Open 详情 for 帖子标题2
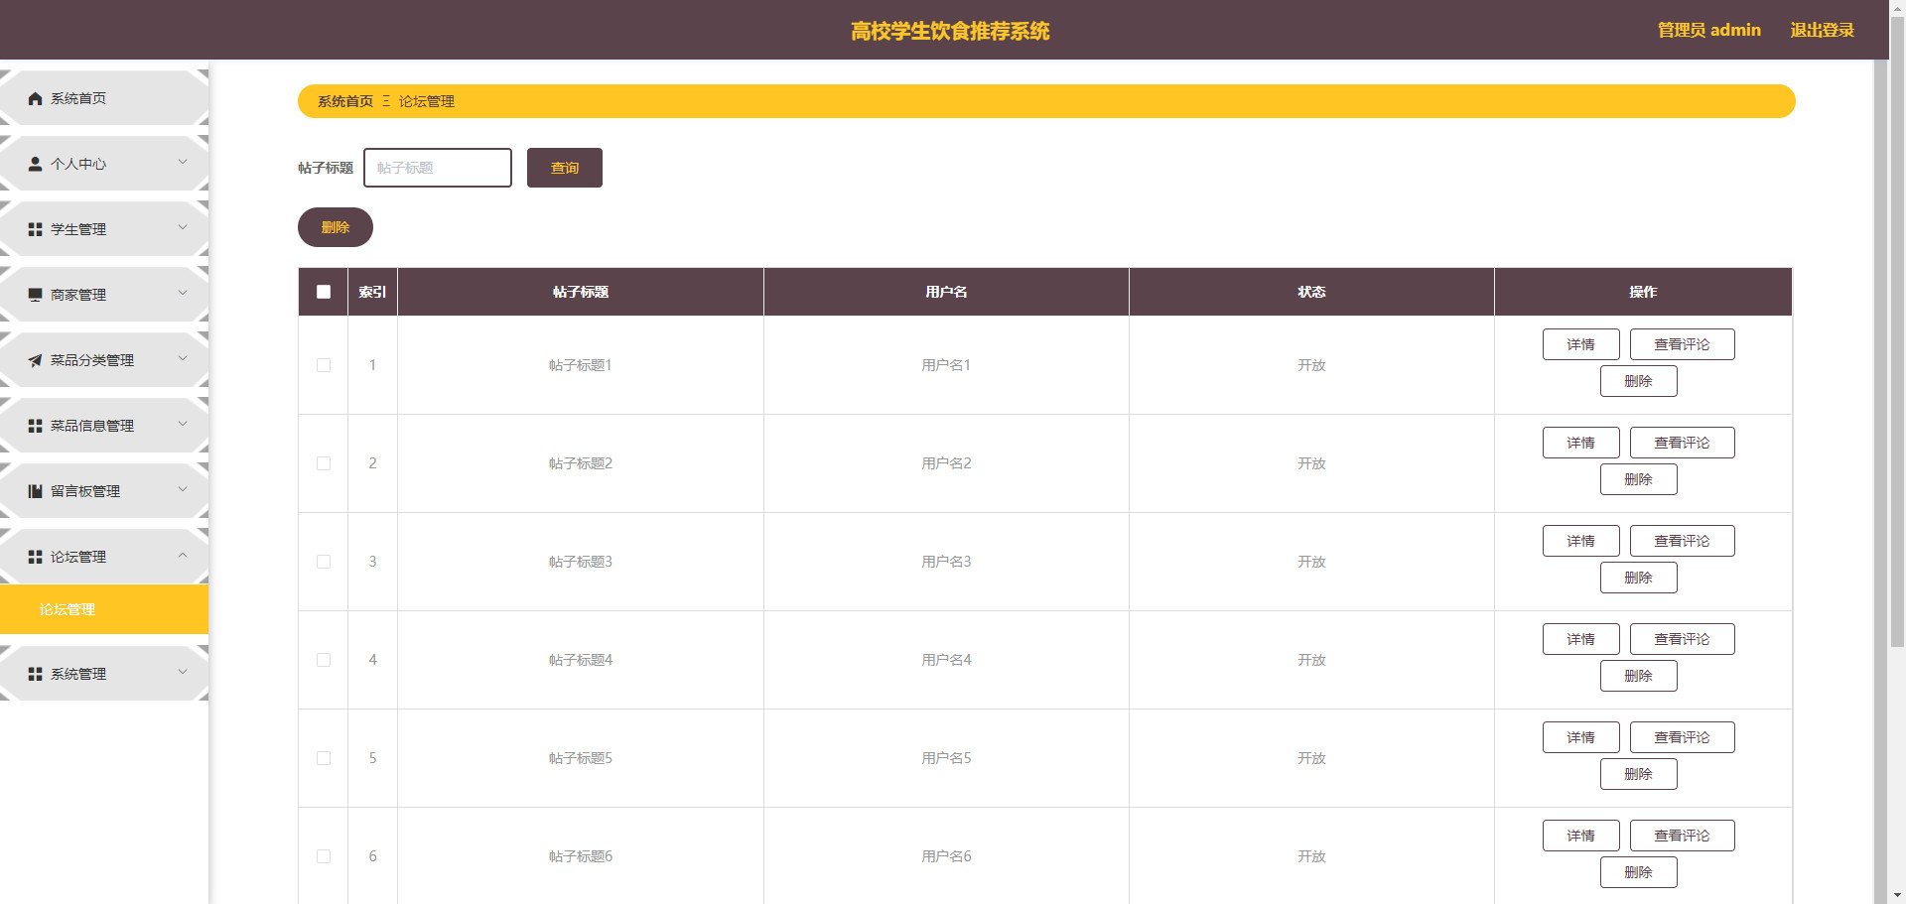 [x=1581, y=443]
